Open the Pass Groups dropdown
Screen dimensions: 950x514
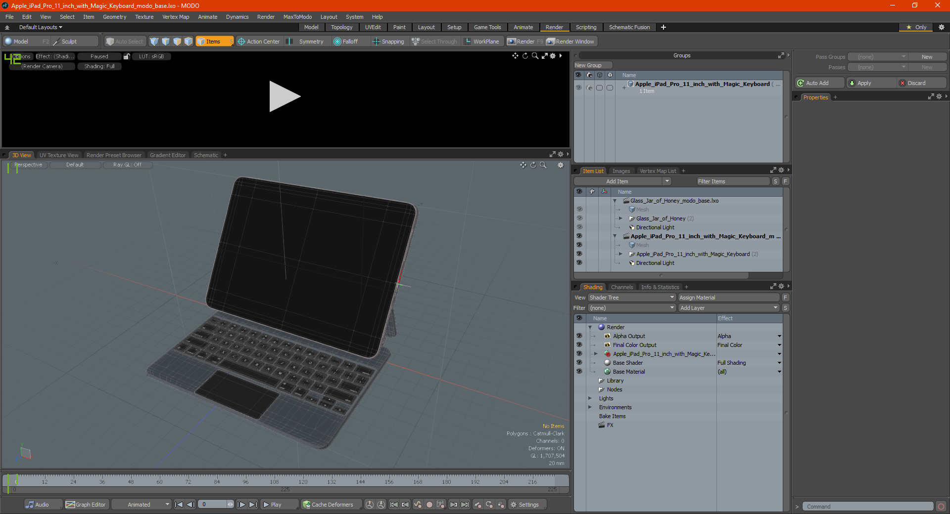pyautogui.click(x=877, y=57)
